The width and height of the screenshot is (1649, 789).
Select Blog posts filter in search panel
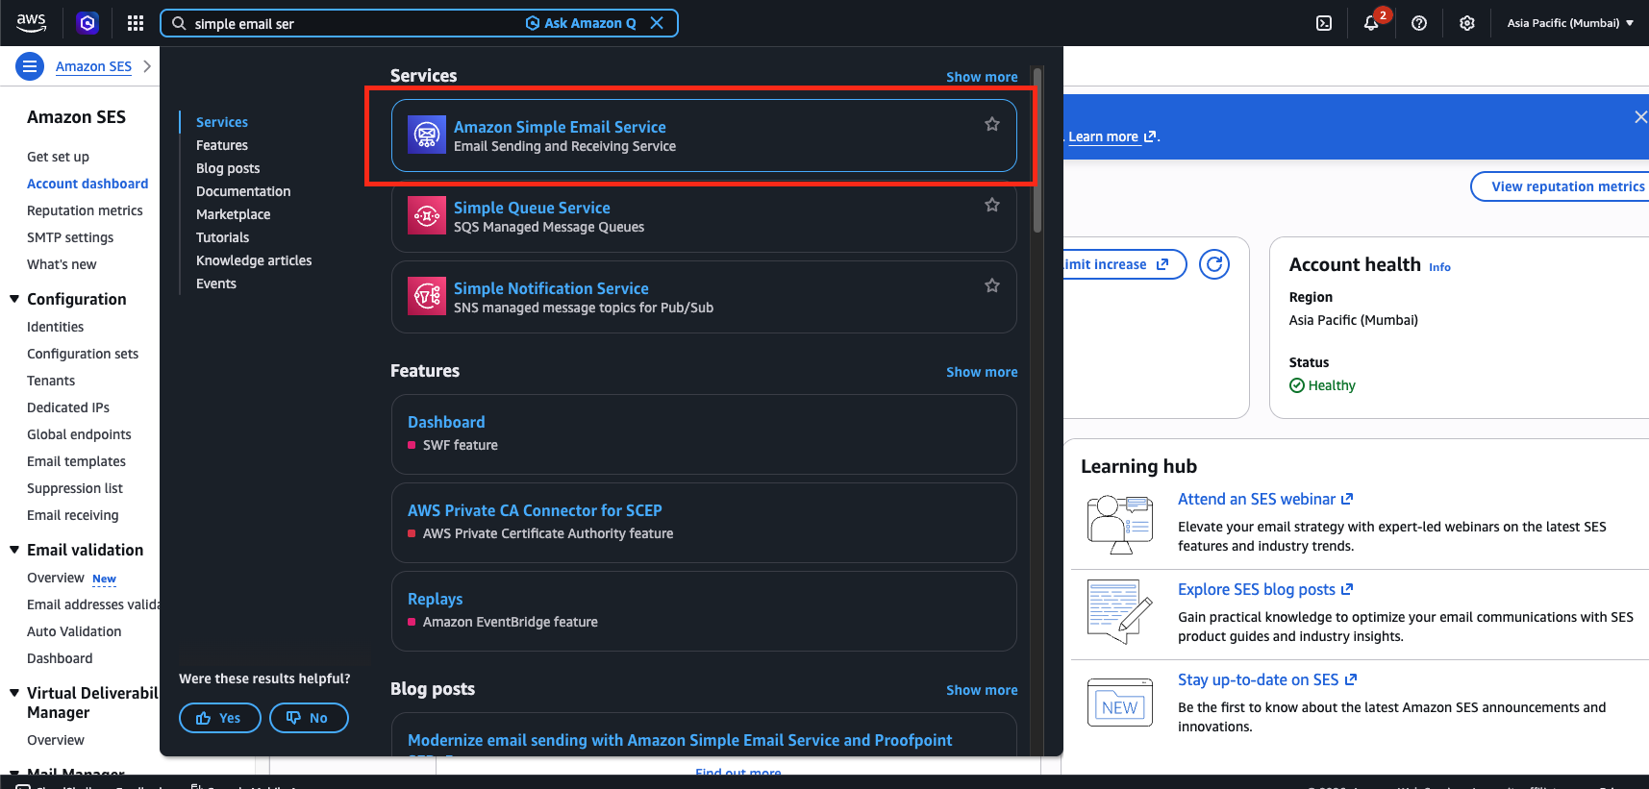tap(228, 168)
